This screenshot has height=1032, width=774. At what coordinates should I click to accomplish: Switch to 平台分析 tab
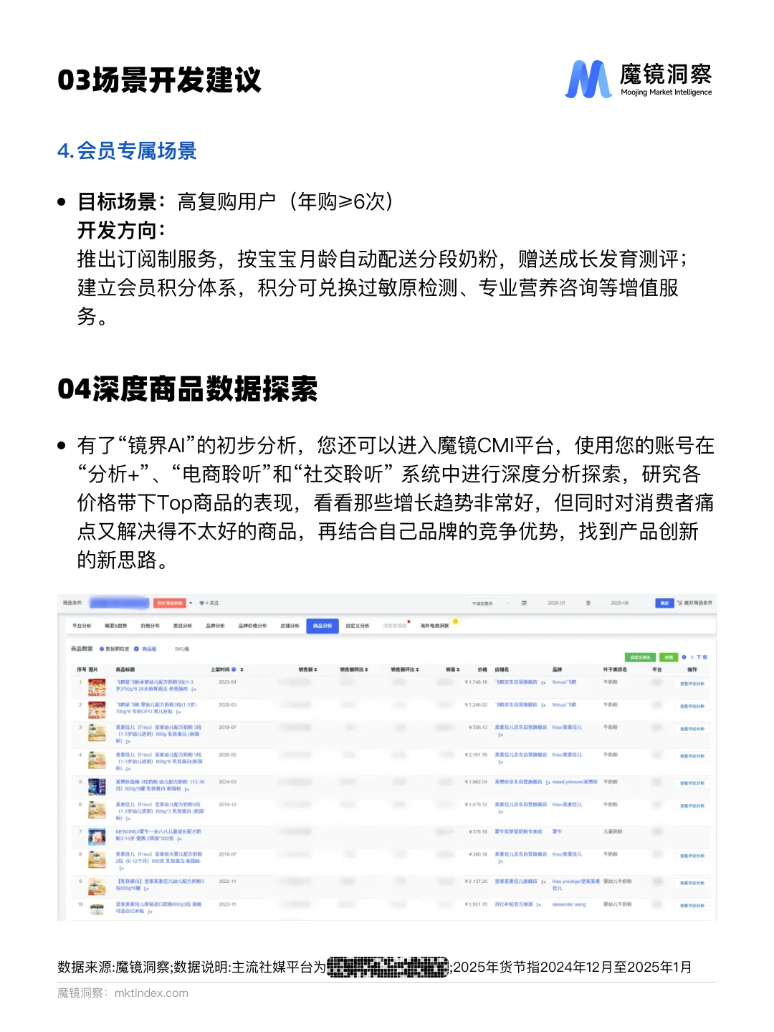(82, 626)
